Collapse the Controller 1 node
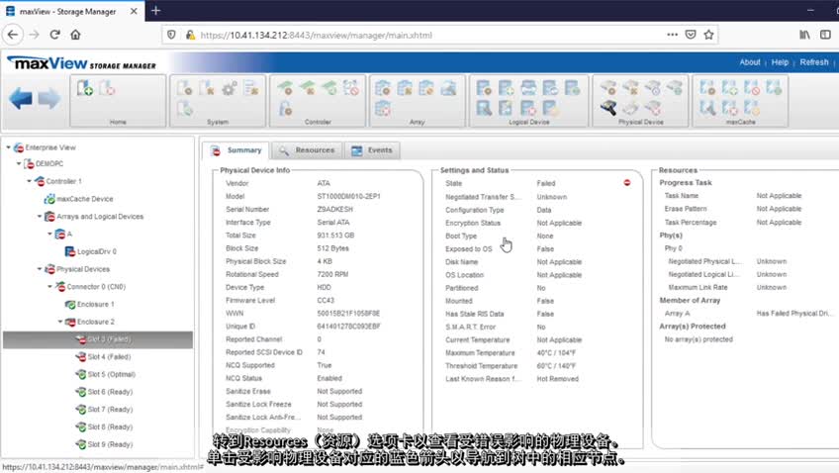The image size is (839, 473). 30,182
